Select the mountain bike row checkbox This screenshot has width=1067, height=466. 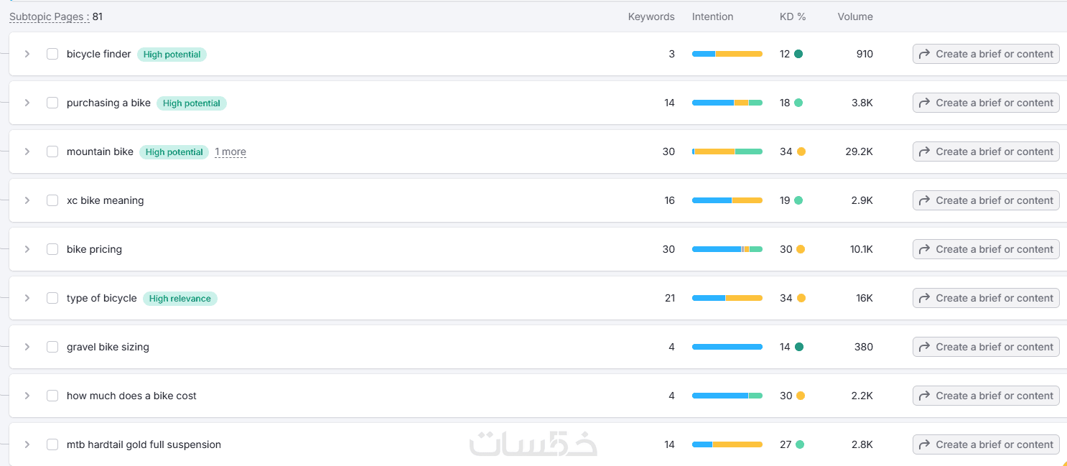tap(52, 152)
